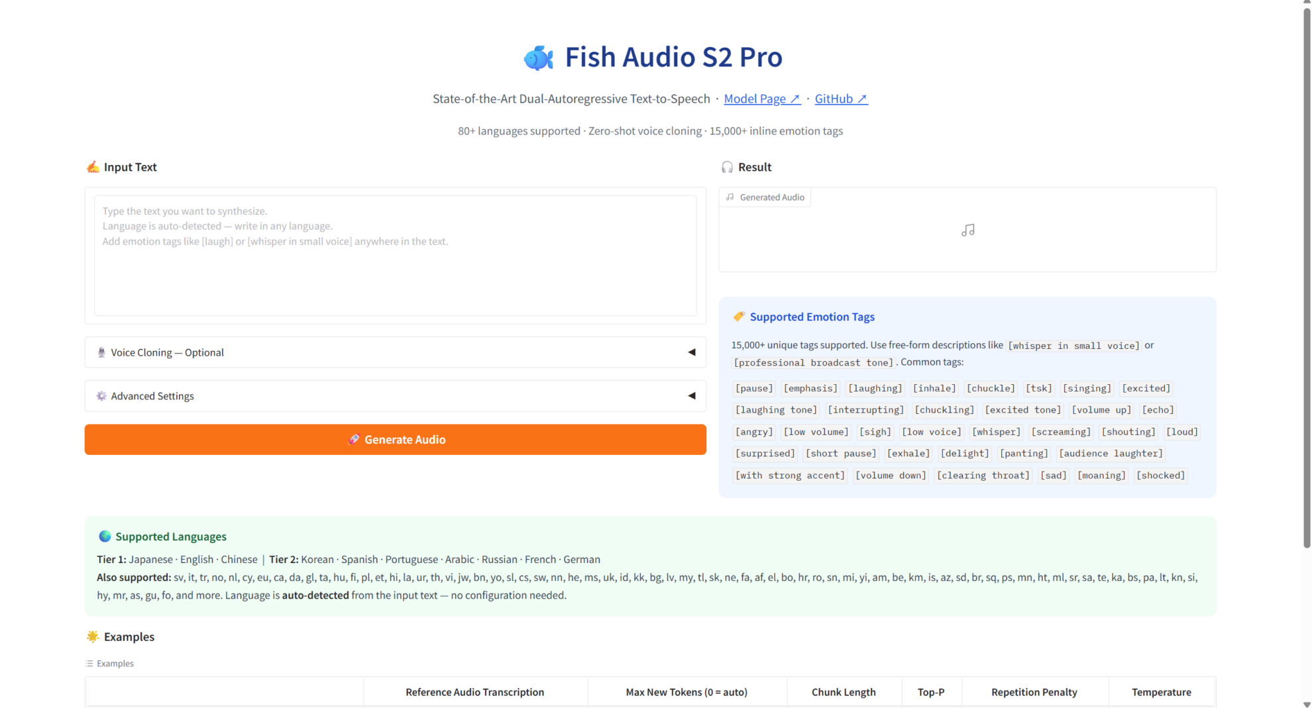Click the music note icon in Generated Audio label

[730, 197]
